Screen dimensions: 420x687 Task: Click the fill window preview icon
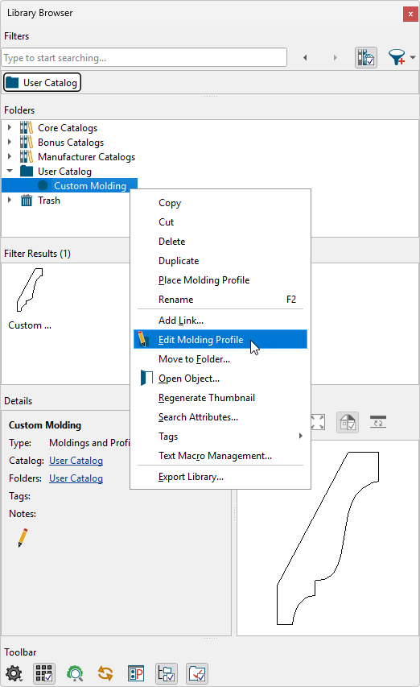318,422
